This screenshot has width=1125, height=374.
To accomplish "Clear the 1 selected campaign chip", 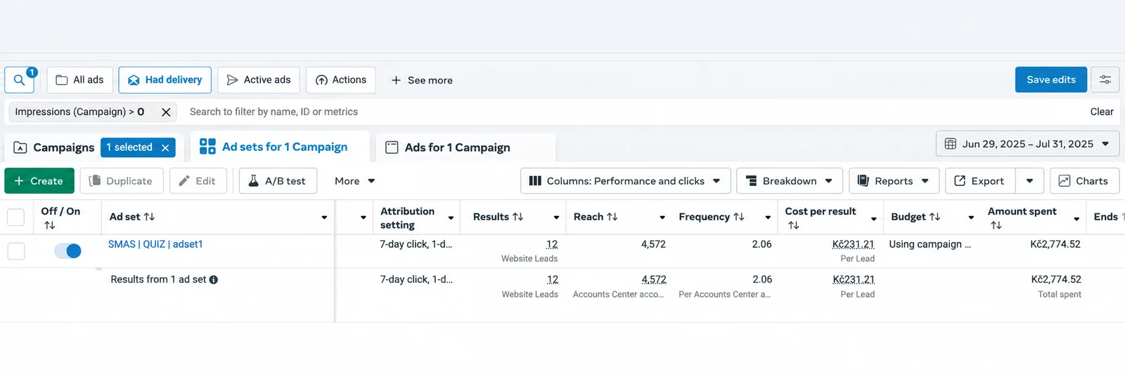I will tap(165, 147).
